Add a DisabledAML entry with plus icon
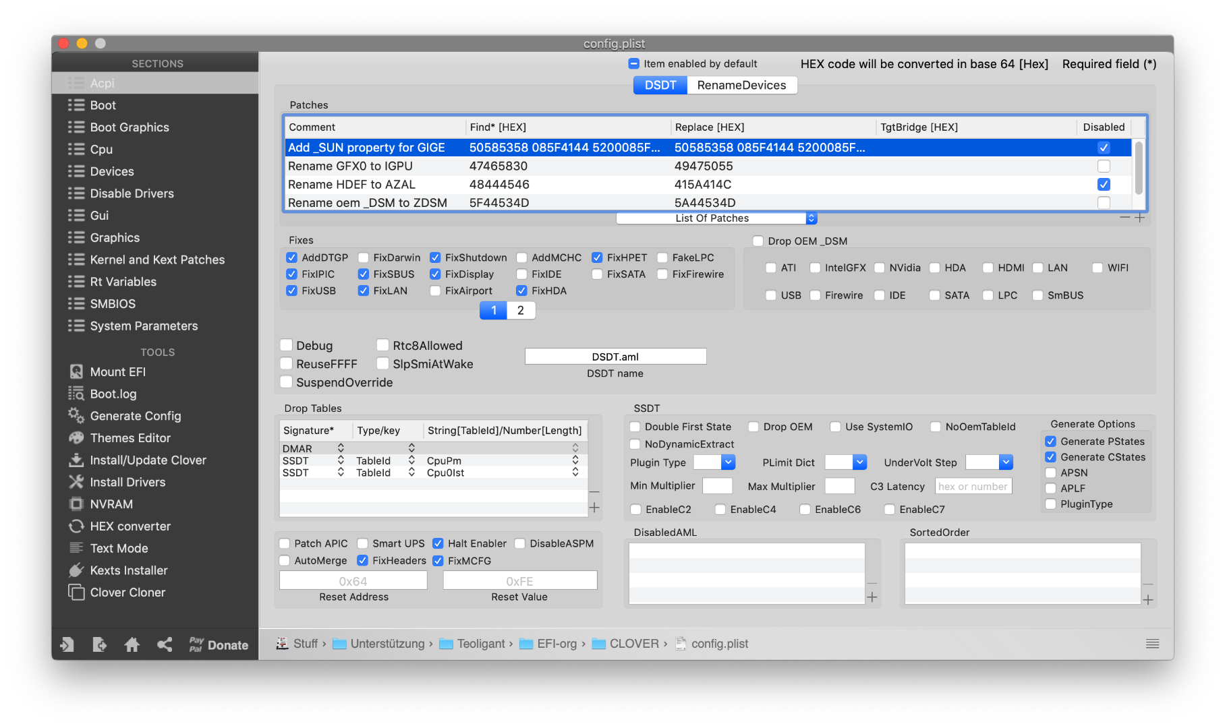 point(872,597)
